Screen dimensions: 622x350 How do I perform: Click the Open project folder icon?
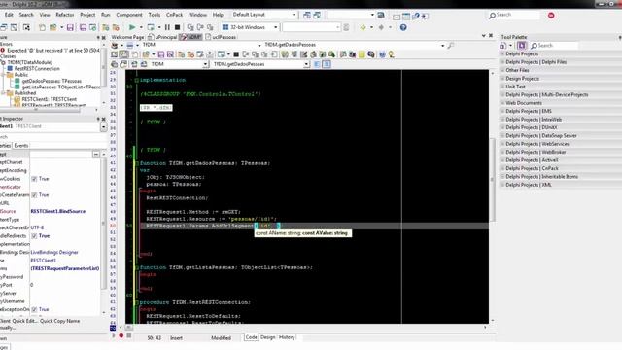tap(52, 27)
